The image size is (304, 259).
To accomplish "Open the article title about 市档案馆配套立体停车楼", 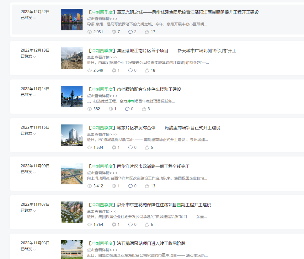I will (x=149, y=89).
